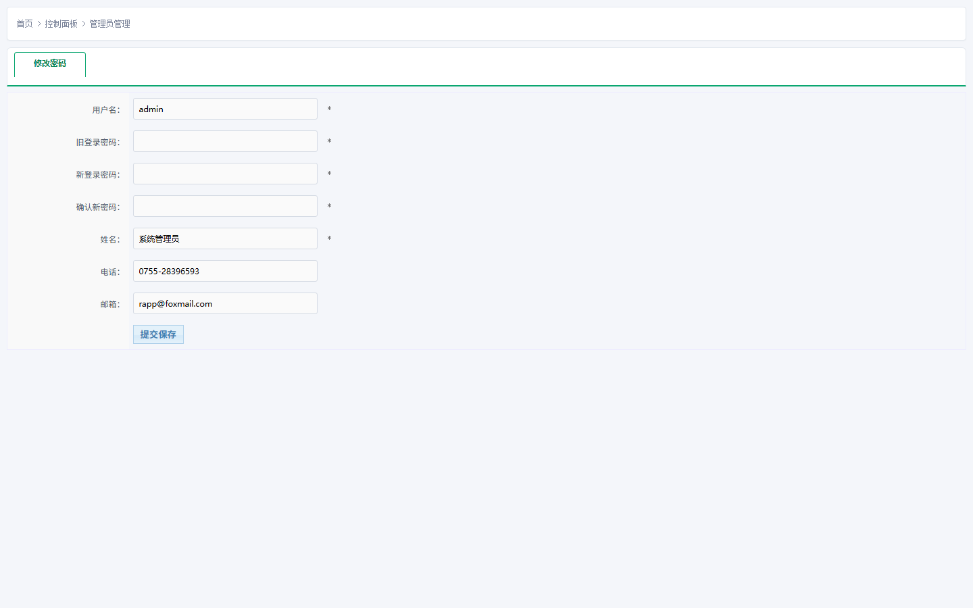Image resolution: width=973 pixels, height=608 pixels.
Task: Click the 用户名: label text
Action: [x=106, y=109]
